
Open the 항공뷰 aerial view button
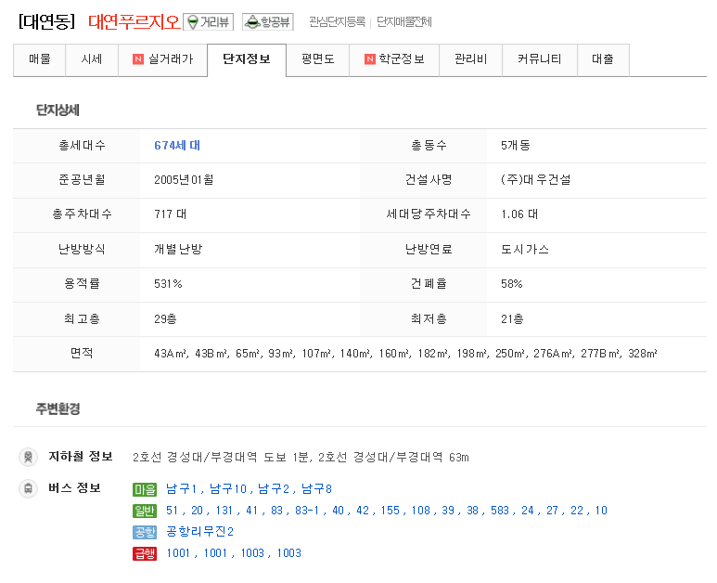267,21
